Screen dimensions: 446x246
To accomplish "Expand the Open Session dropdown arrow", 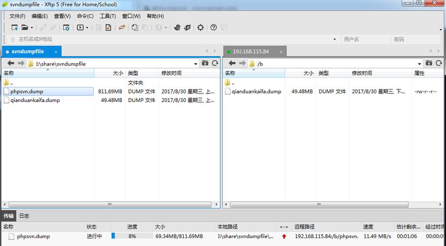I will point(31,28).
